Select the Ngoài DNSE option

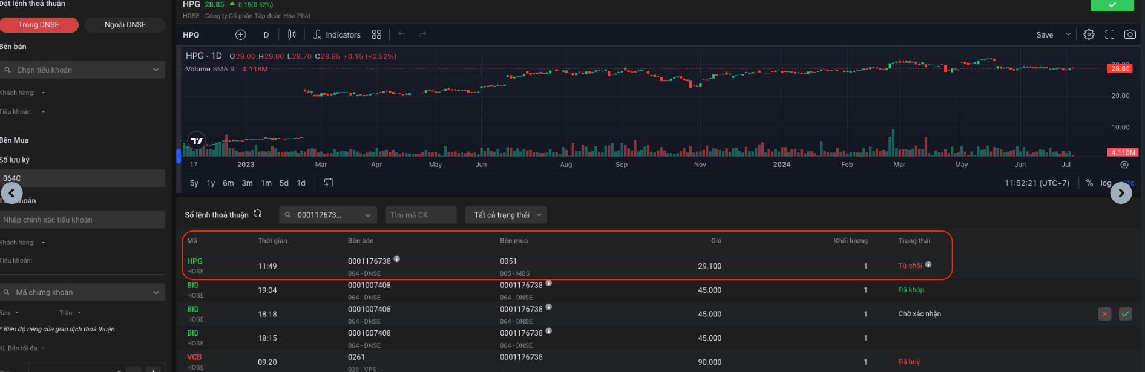click(125, 25)
